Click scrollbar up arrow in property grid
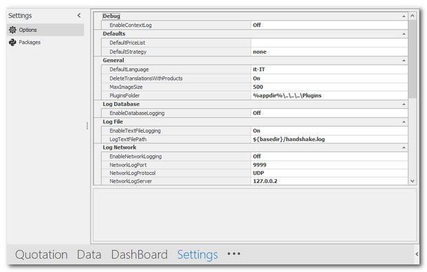The image size is (427, 272). click(x=413, y=16)
